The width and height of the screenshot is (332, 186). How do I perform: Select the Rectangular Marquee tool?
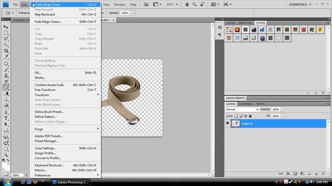coord(6,33)
